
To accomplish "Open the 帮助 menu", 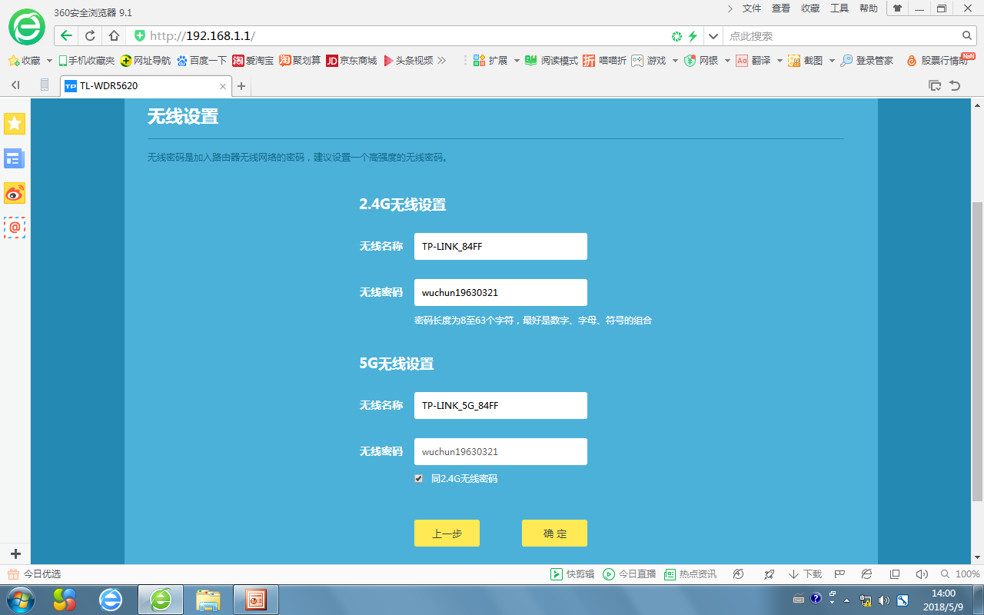I will pos(869,8).
